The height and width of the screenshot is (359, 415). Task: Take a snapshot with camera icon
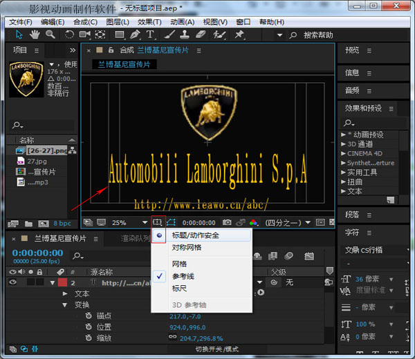pos(227,222)
